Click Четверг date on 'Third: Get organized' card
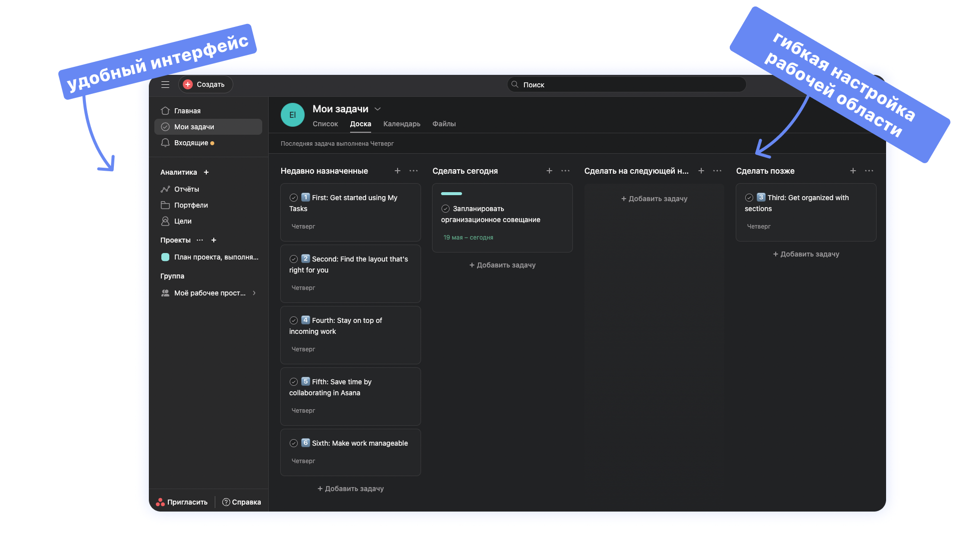The image size is (959, 539). tap(759, 227)
